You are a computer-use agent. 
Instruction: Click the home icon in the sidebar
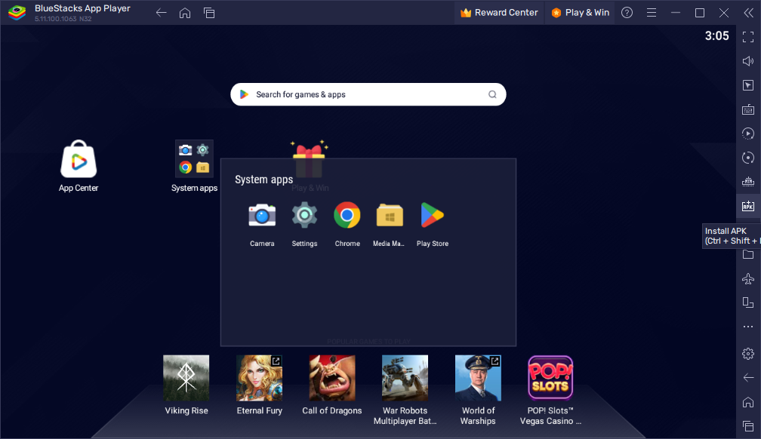(x=748, y=402)
